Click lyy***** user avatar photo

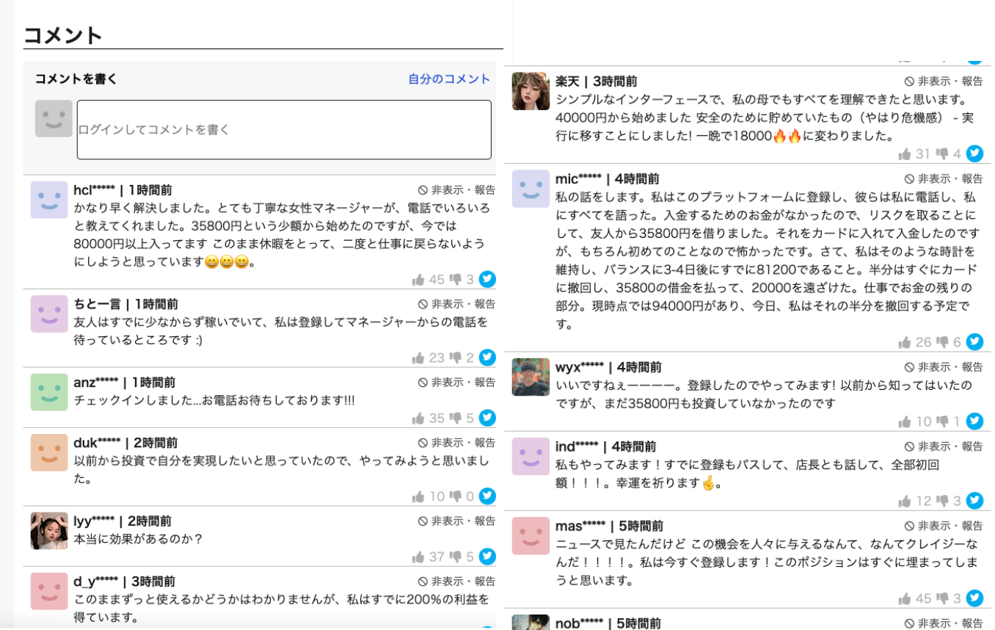pyautogui.click(x=49, y=531)
